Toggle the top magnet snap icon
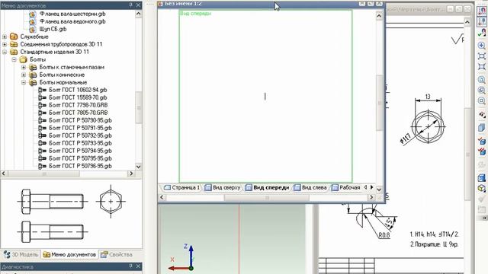488x274 pixels. click(x=481, y=11)
